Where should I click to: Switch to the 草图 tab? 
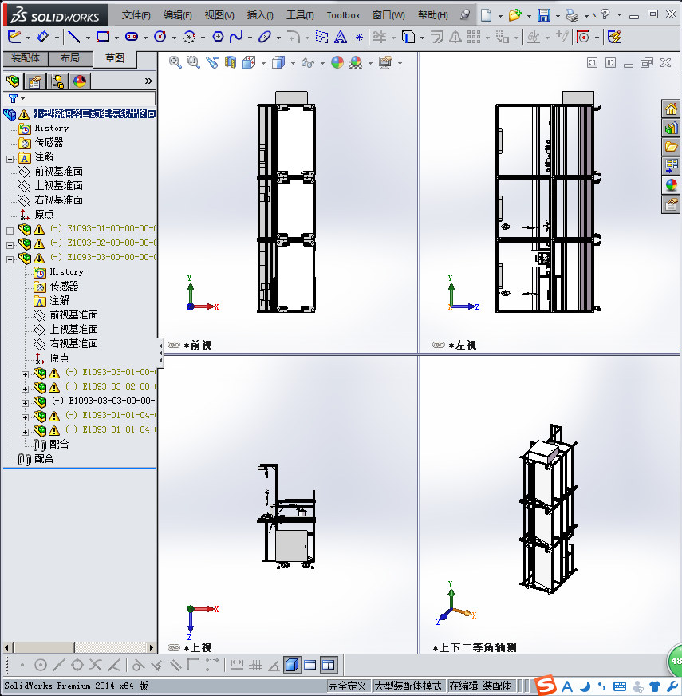(x=115, y=58)
